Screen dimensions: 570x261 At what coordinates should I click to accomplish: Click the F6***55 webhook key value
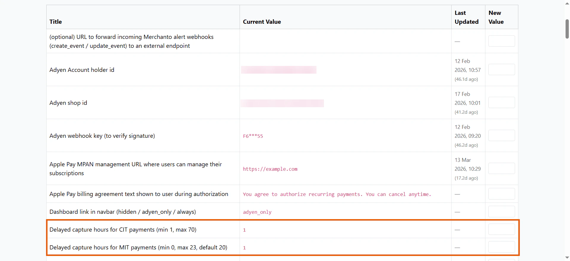coord(253,136)
